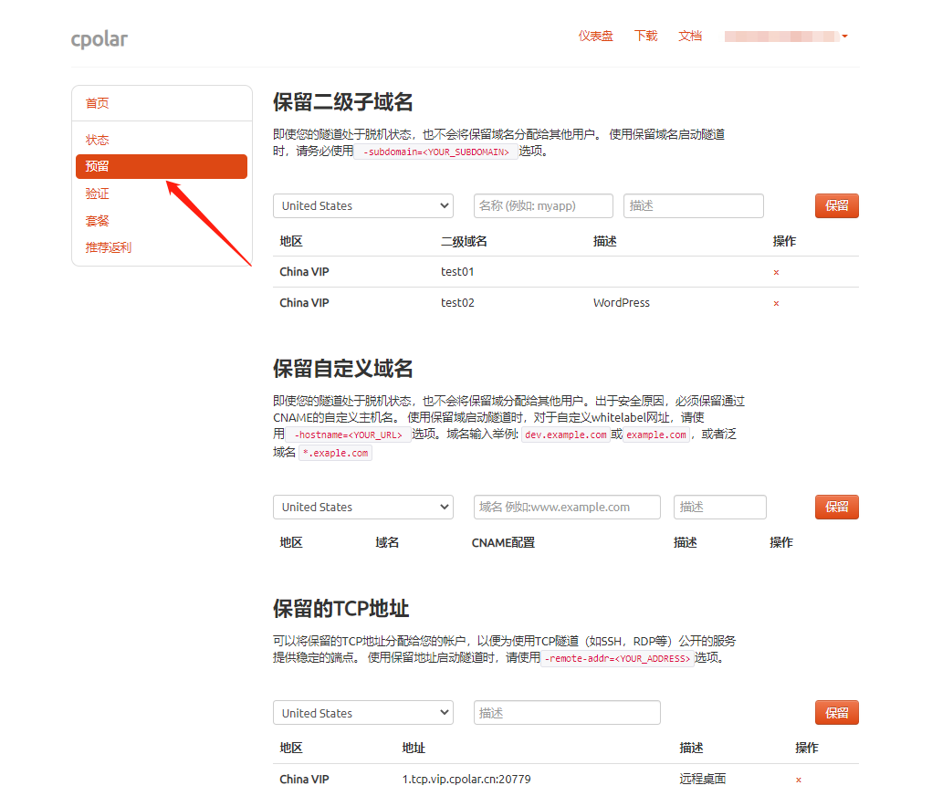The width and height of the screenshot is (932, 796).
Task: Delete the test01 reserved subdomain
Action: point(775,272)
